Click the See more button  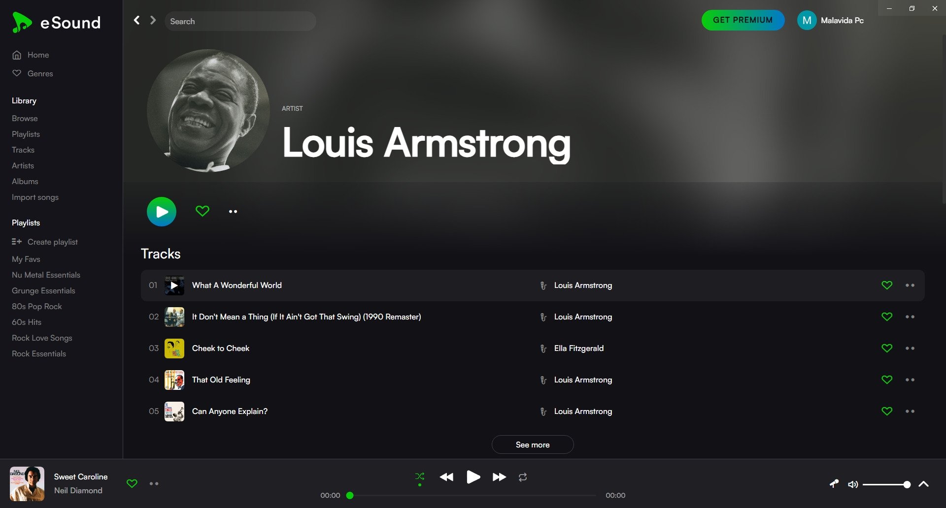(x=533, y=444)
